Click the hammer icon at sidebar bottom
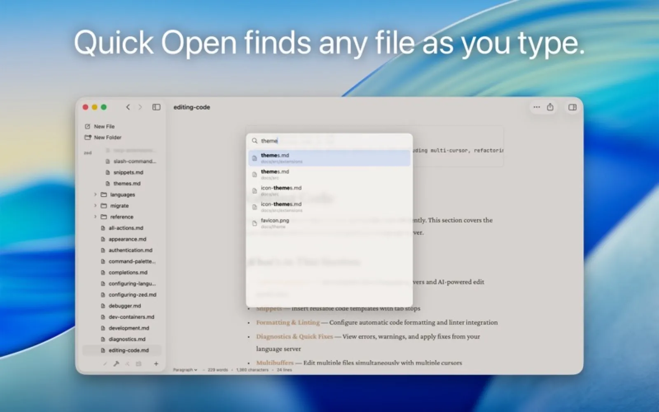 tap(116, 364)
